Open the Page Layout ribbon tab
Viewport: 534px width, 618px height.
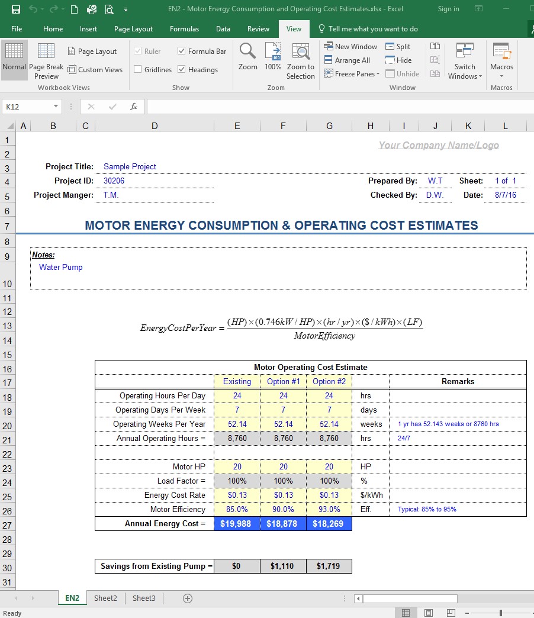click(x=133, y=29)
